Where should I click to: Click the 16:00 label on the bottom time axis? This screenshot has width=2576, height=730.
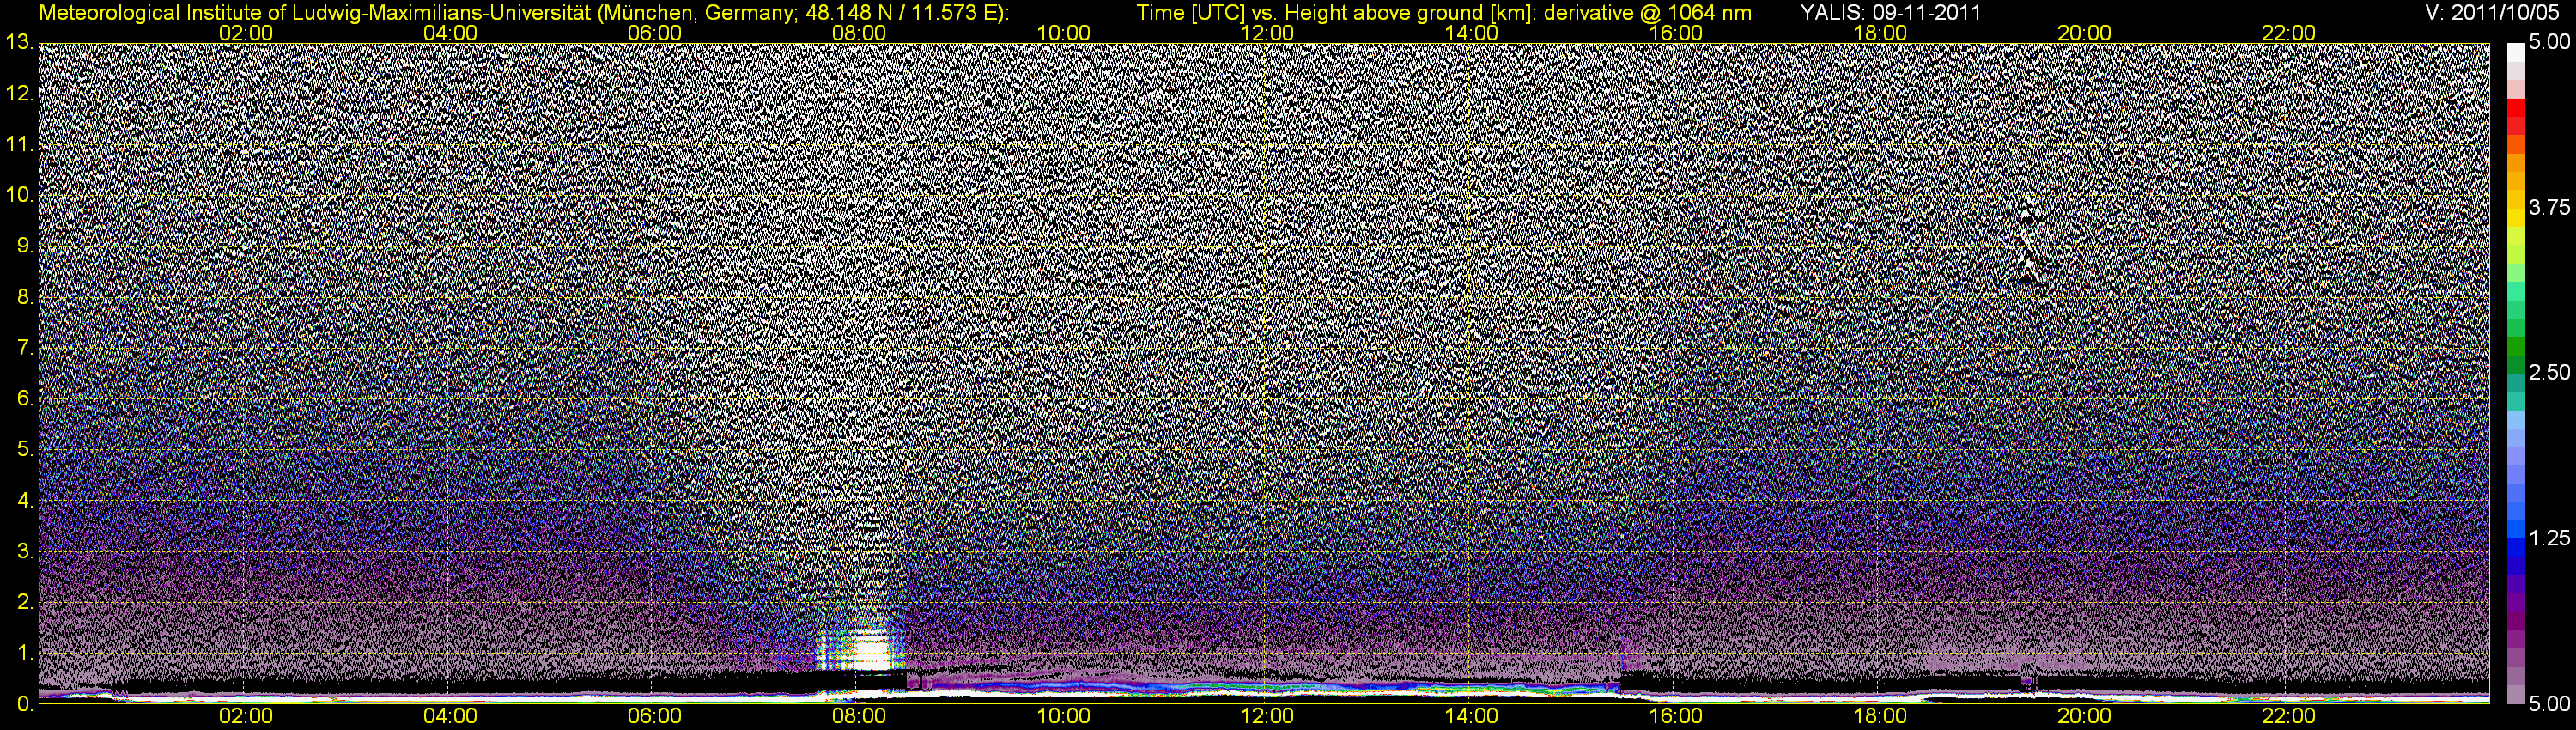coord(1676,716)
